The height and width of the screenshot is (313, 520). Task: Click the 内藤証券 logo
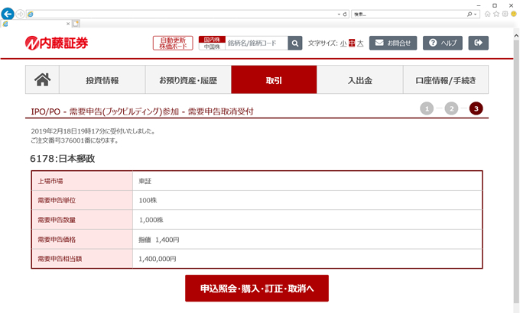click(x=57, y=43)
